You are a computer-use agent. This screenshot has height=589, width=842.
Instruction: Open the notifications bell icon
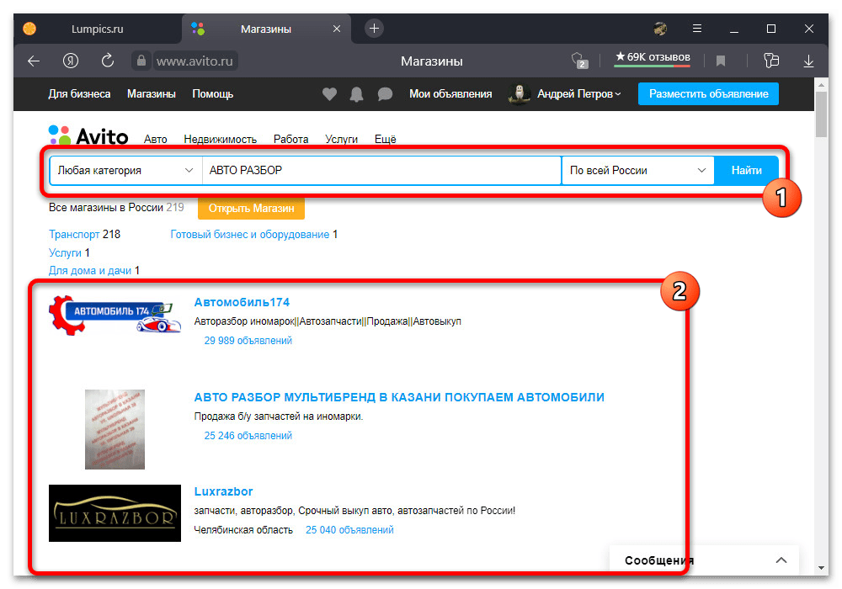coord(357,94)
